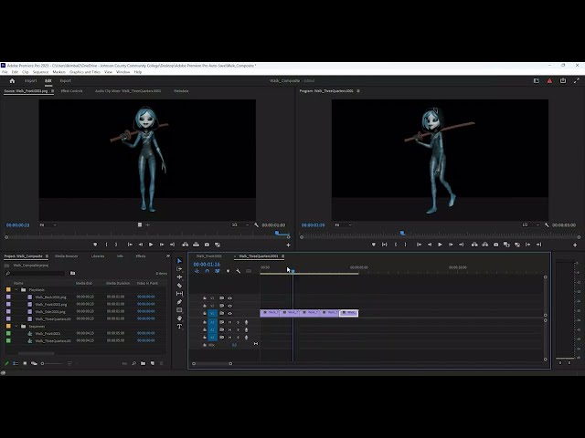The height and width of the screenshot is (438, 585).
Task: Switch to Effect Controls tab
Action: pos(71,91)
